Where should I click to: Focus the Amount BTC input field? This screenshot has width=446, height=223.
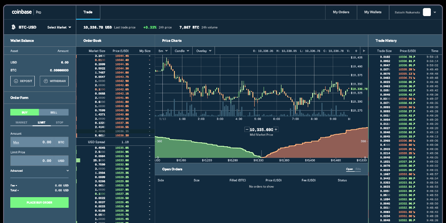[x=39, y=142]
